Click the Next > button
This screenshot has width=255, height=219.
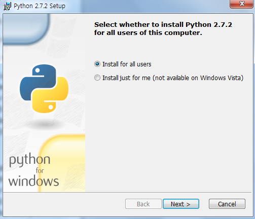(181, 204)
